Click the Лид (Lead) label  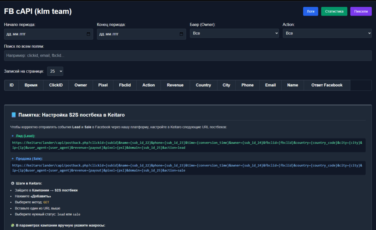tap(25, 136)
